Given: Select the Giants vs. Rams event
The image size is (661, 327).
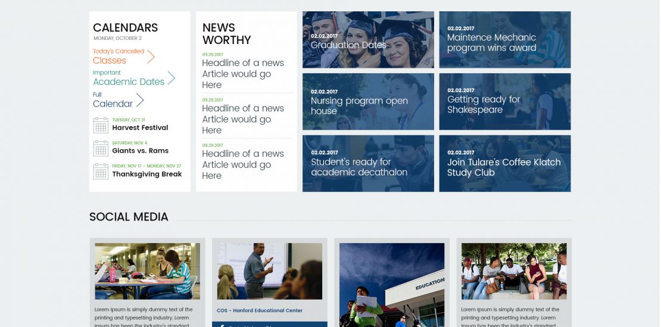Looking at the screenshot, I should click(x=141, y=150).
